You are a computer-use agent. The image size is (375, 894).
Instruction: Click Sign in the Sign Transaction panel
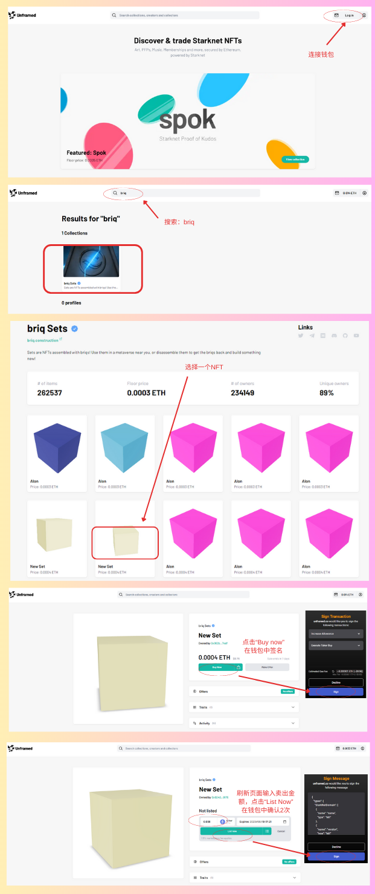[336, 691]
